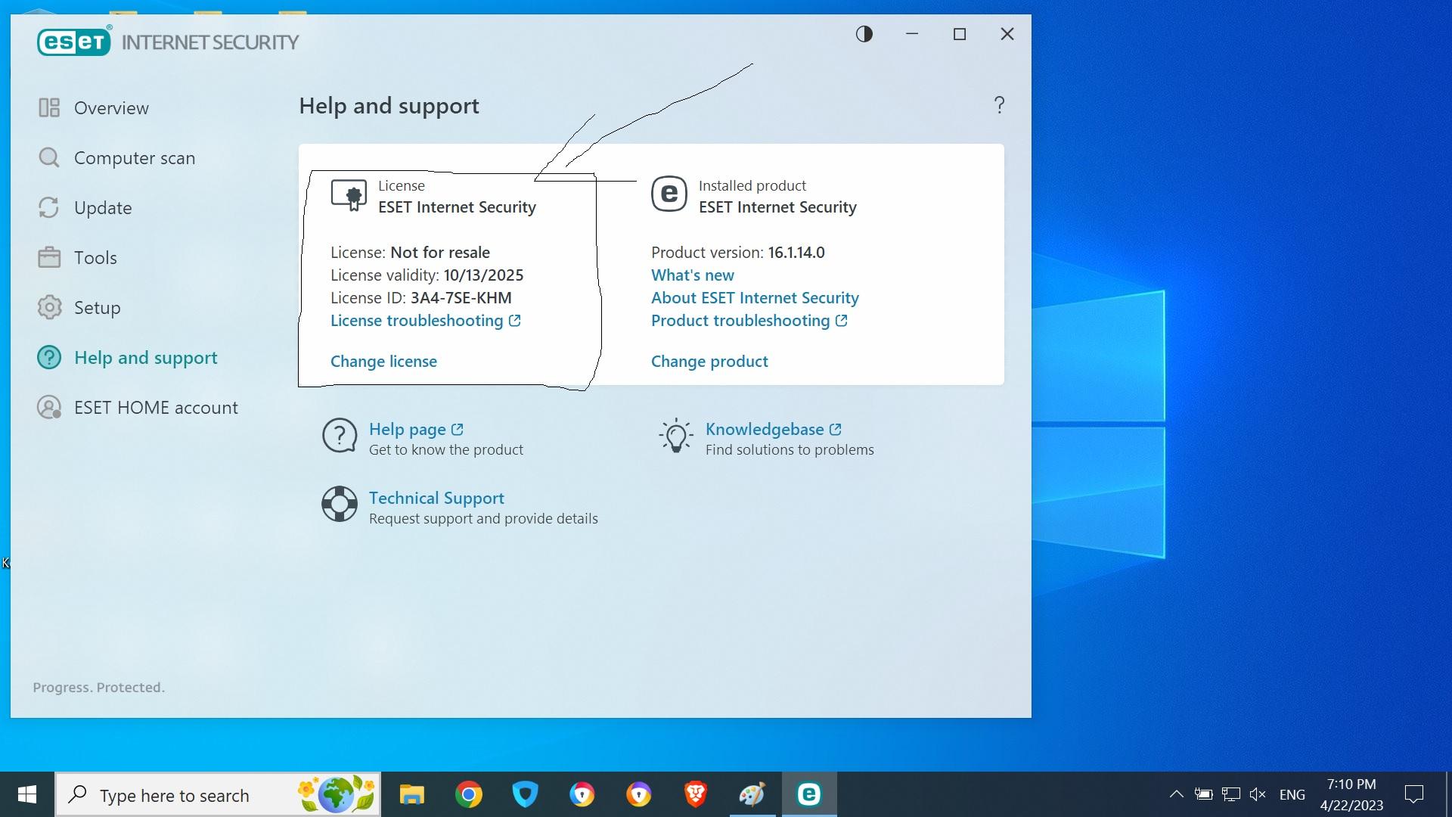Open the Windows Start menu
This screenshot has height=817, width=1452.
coord(27,794)
